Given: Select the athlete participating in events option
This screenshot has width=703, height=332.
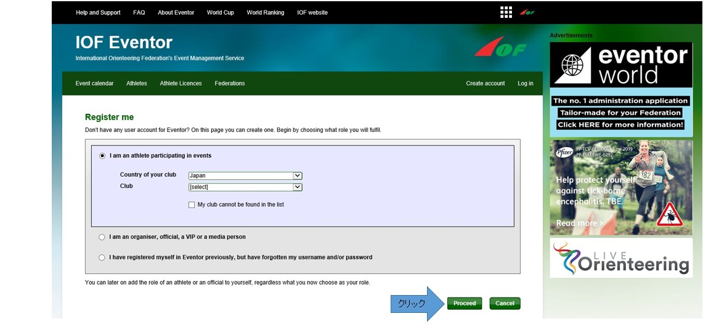Looking at the screenshot, I should coord(102,156).
